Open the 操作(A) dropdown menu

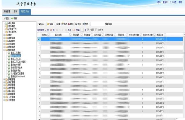[x=42, y=24]
